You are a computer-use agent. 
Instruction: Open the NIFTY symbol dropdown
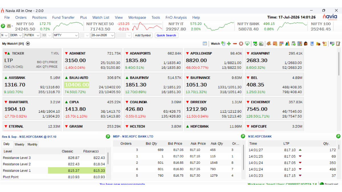click(x=66, y=35)
